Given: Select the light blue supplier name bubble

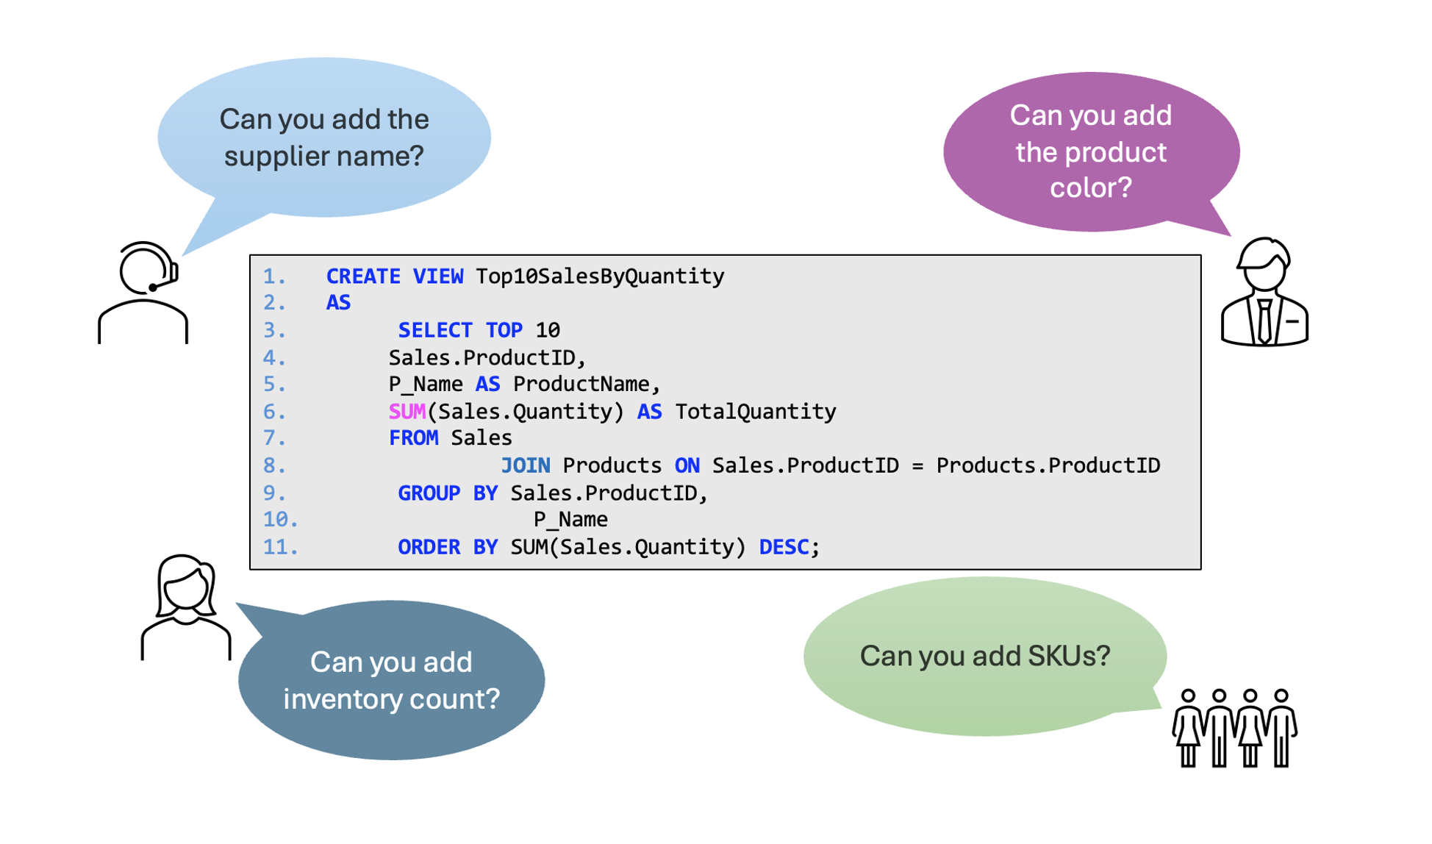Looking at the screenshot, I should click(x=324, y=138).
